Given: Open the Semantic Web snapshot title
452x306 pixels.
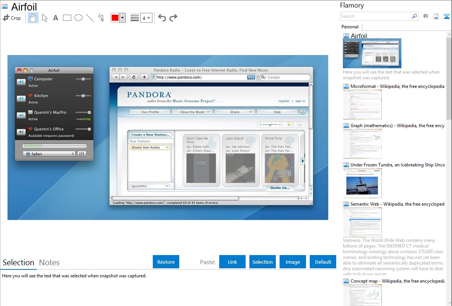Looking at the screenshot, I should pos(397,204).
